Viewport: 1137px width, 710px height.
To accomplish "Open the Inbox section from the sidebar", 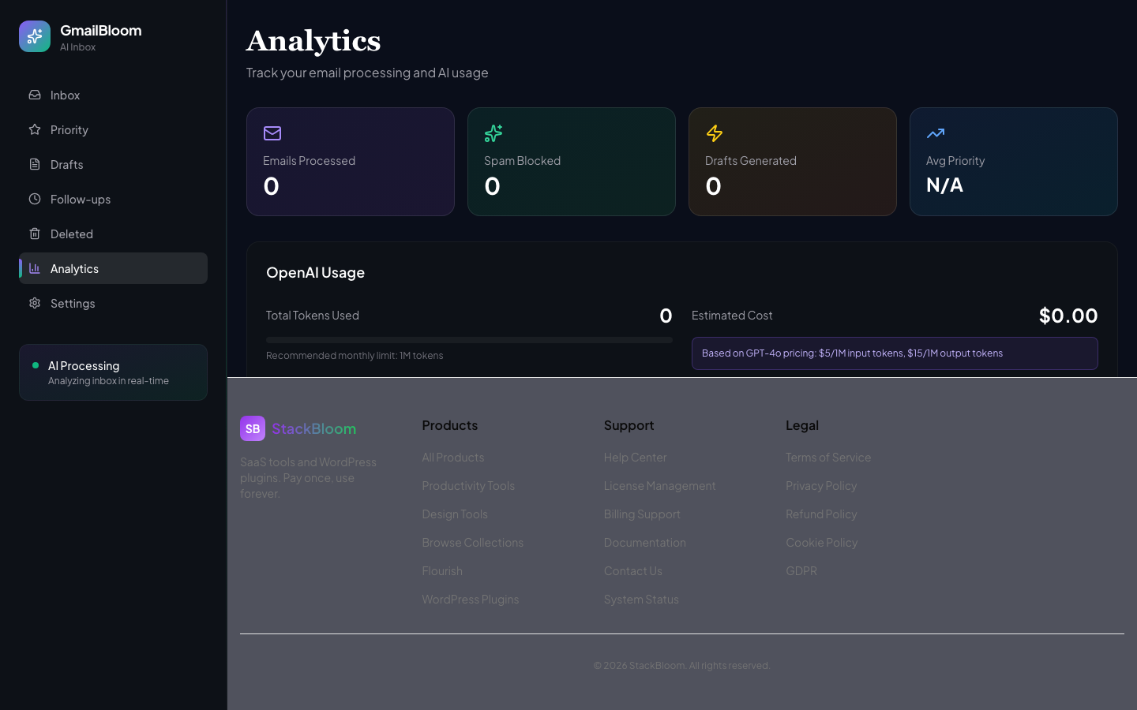I will [65, 95].
